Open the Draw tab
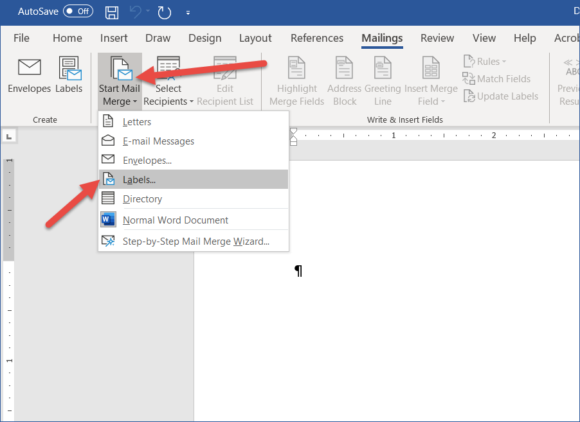580x422 pixels. click(158, 38)
